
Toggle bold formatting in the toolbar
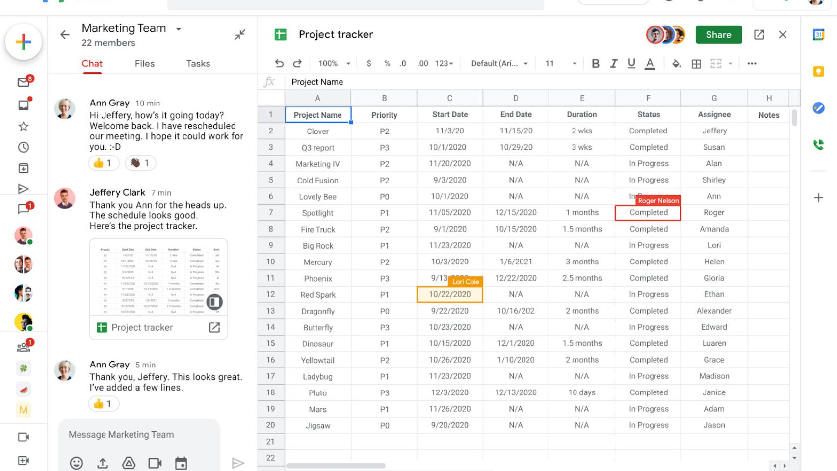click(x=595, y=63)
